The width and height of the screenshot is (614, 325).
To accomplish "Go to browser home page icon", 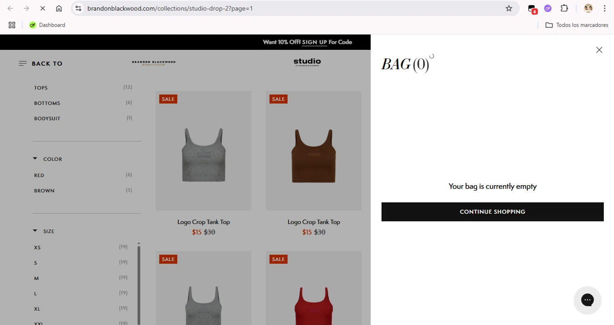I will pos(59,8).
